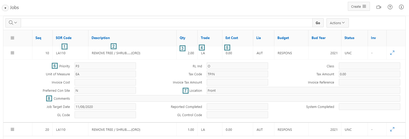This screenshot has width=409, height=139.
Task: Click the information circle icon
Action: click(x=401, y=7)
